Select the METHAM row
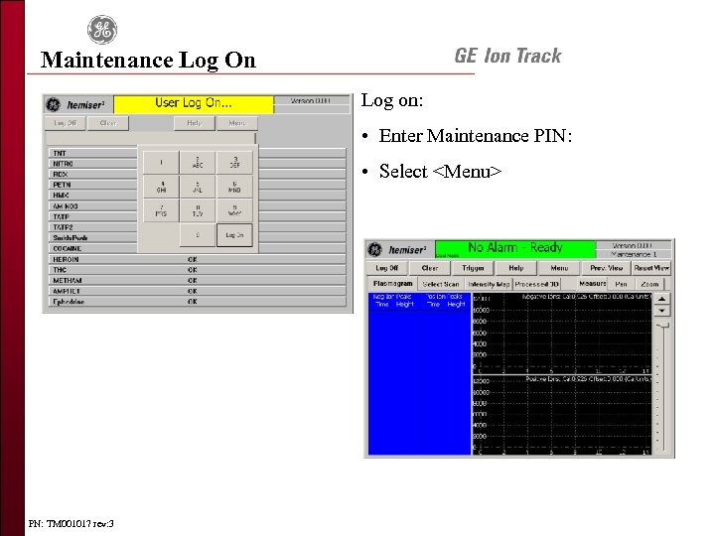The image size is (715, 536). tap(197, 280)
